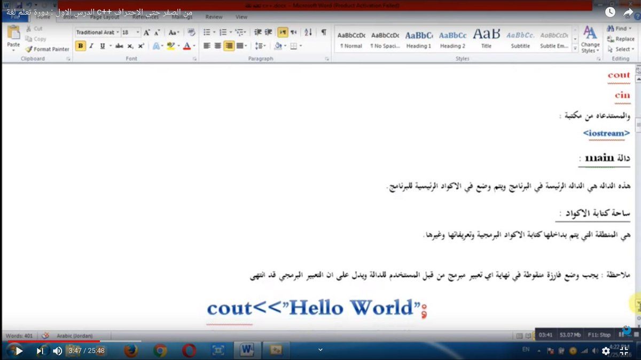Switch to the Mailings tab
The image size is (641, 360).
[x=182, y=17]
